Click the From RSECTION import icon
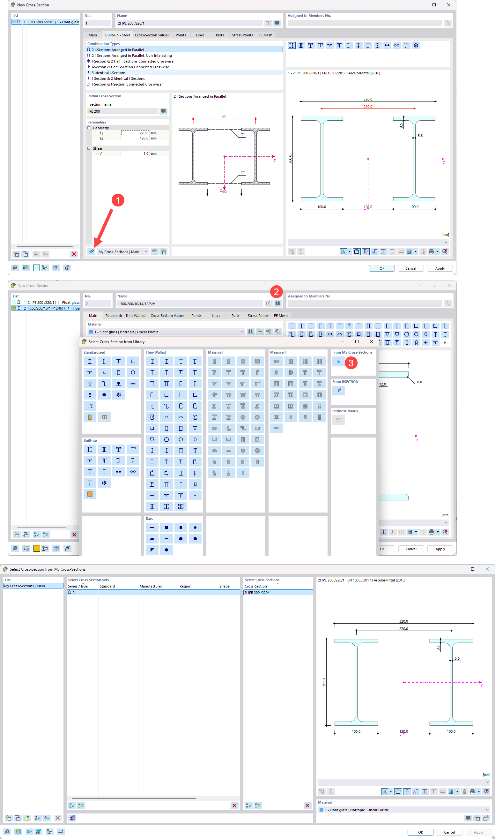Viewport: 495px width, 839px height. pos(339,391)
